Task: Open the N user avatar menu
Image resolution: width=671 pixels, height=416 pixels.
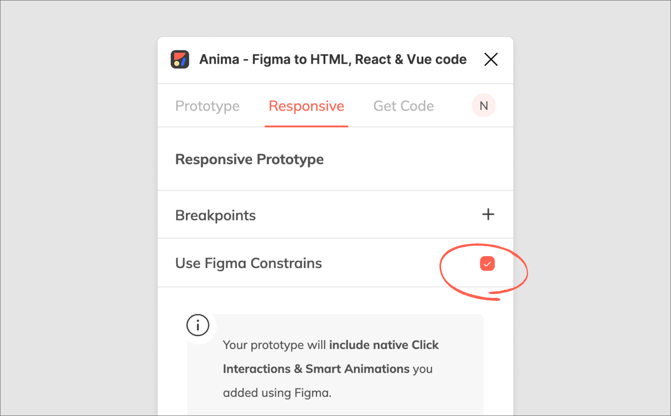Action: pos(484,106)
